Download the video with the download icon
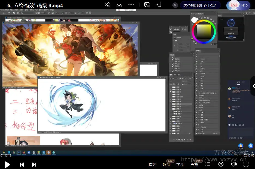 pos(119,5)
